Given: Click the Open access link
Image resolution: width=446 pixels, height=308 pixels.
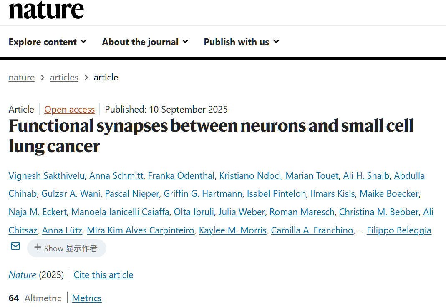Looking at the screenshot, I should coord(70,110).
